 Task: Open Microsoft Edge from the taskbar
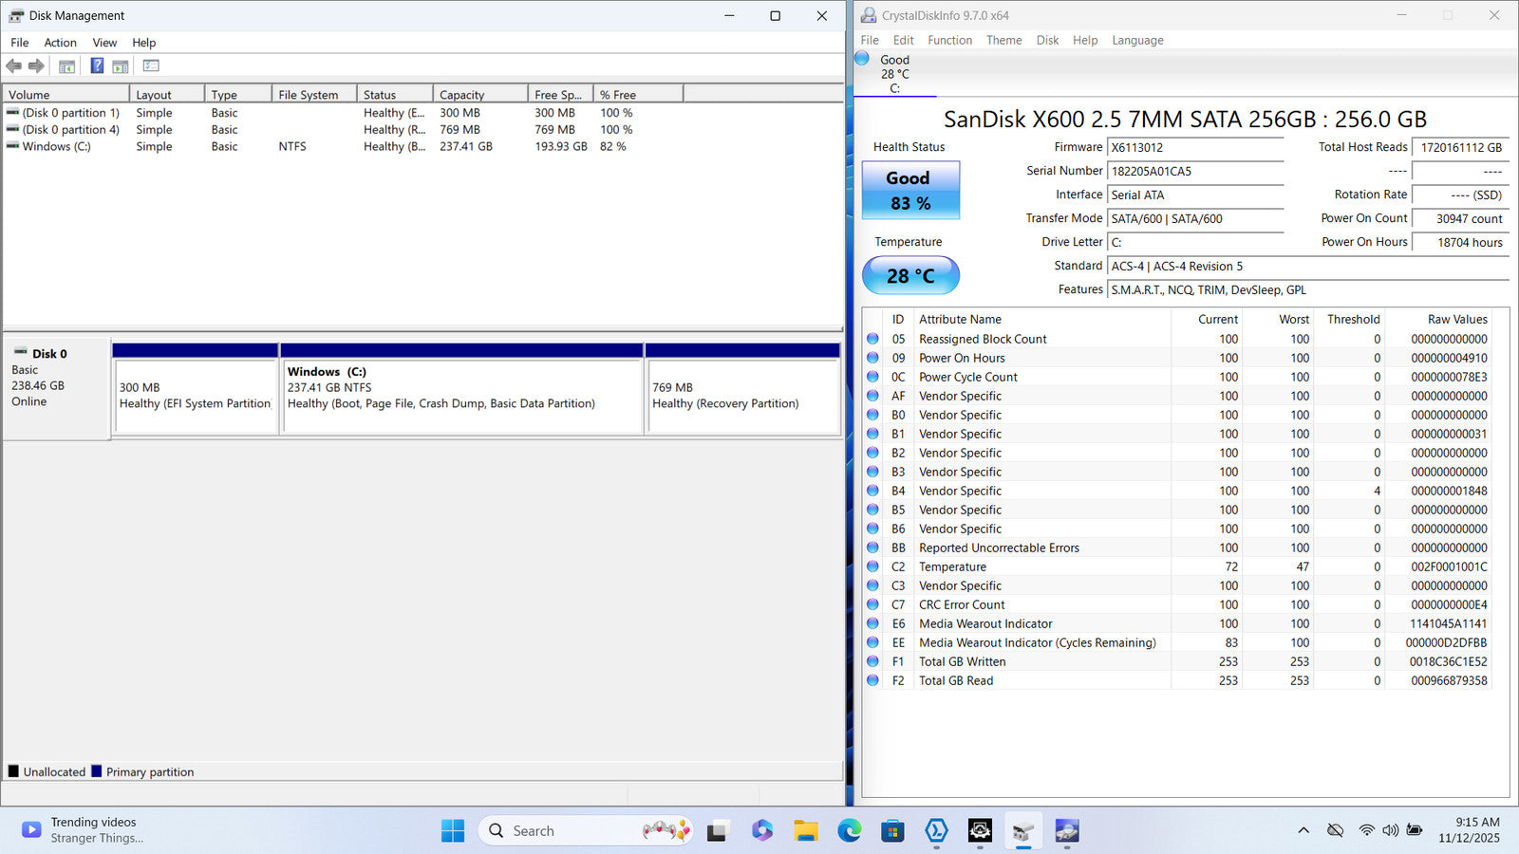pos(849,831)
